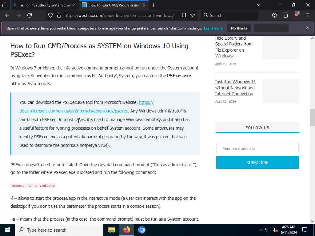Go back to the previous page

pos(7,15)
